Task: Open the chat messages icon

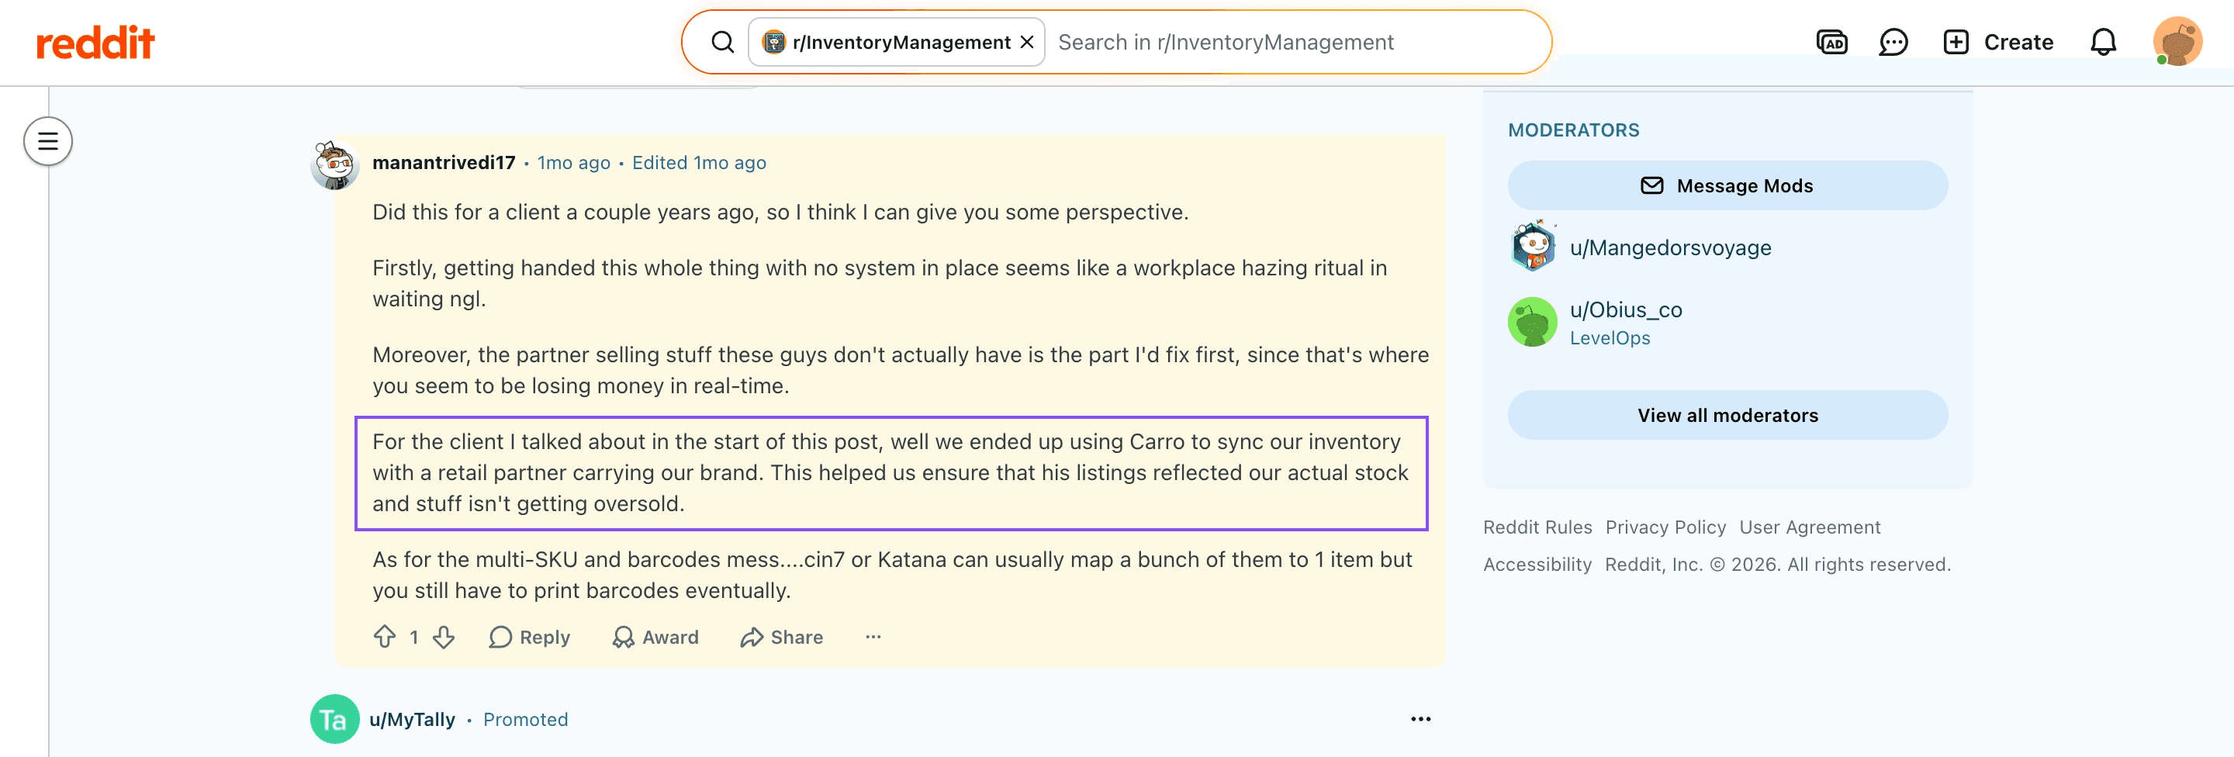Action: tap(1893, 42)
